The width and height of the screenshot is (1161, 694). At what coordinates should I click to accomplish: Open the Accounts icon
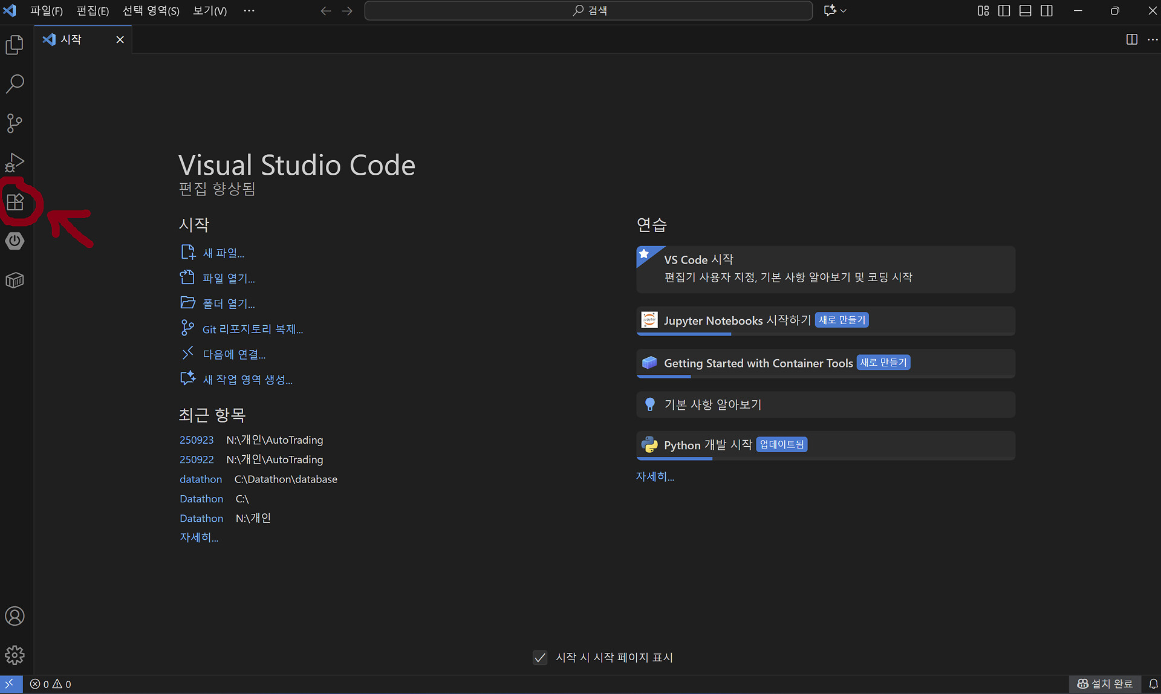[x=15, y=616]
